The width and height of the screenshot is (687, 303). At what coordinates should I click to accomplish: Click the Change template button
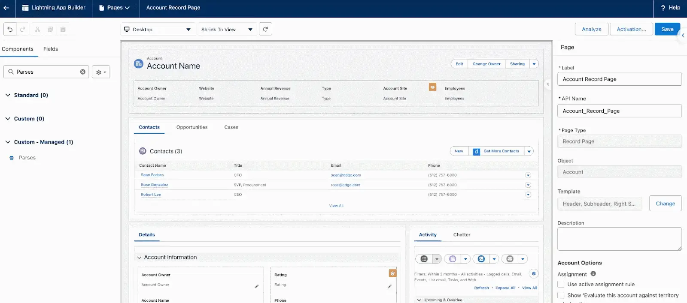665,204
